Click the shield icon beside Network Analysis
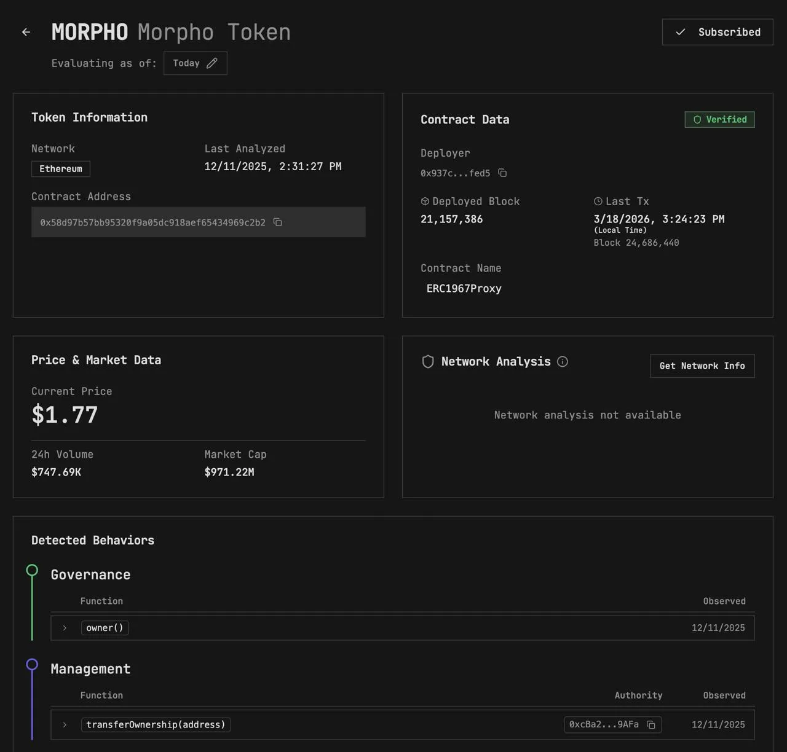The image size is (787, 752). pyautogui.click(x=428, y=361)
